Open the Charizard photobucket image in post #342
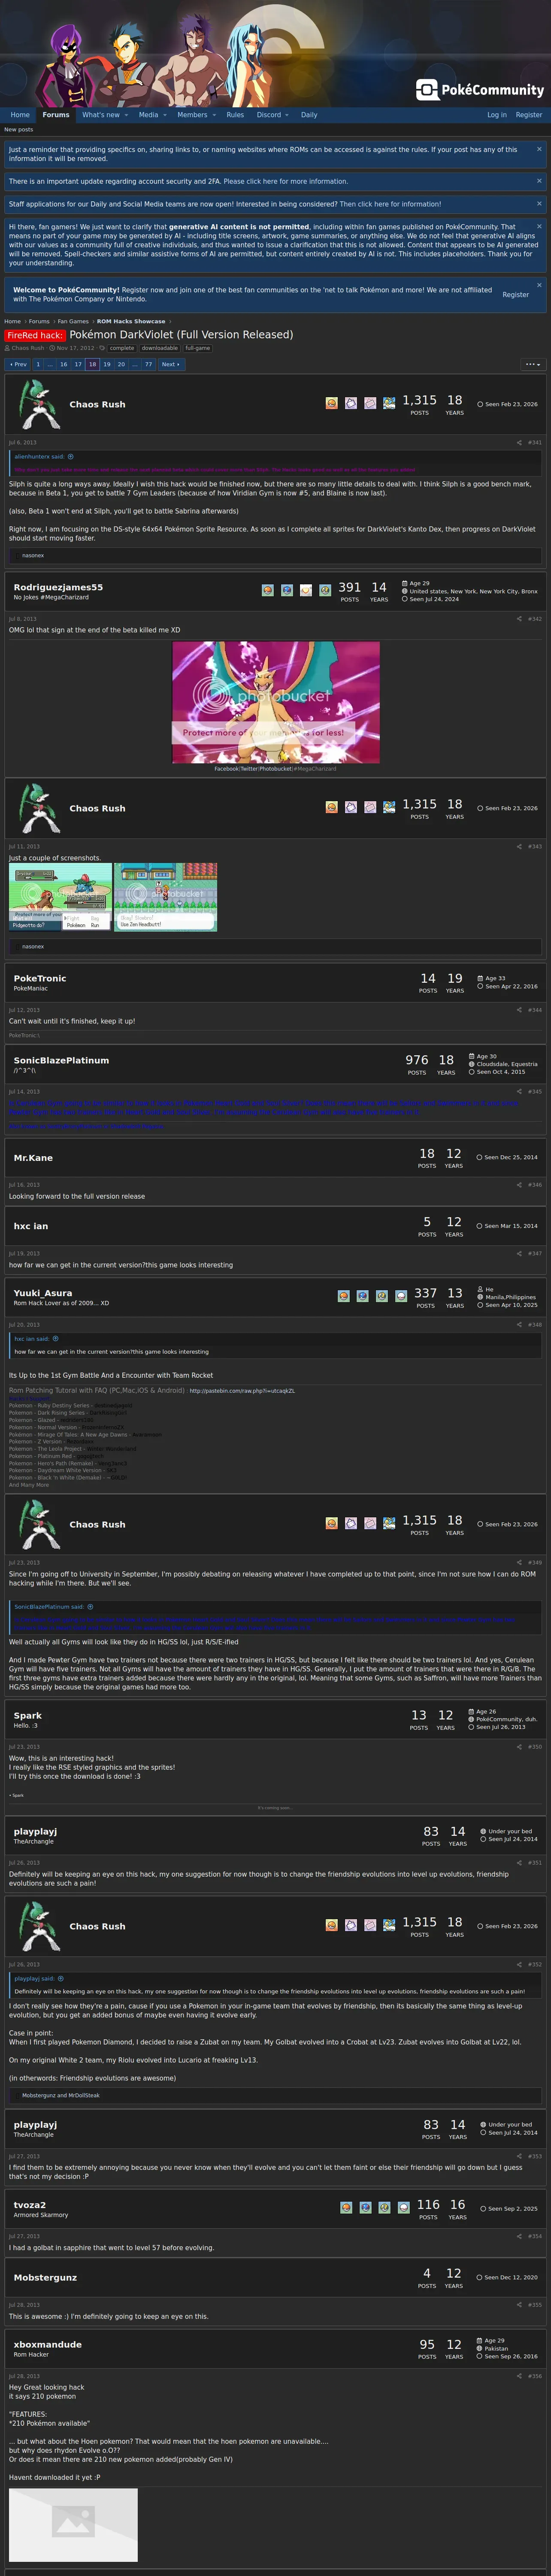Viewport: 551px width, 2576px height. (x=276, y=702)
